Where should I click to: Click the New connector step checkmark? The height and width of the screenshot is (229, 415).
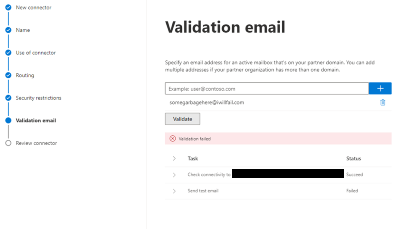click(8, 7)
